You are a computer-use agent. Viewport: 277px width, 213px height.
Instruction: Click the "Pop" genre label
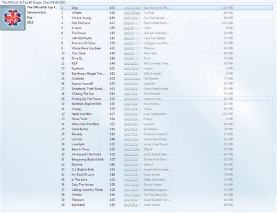pyautogui.click(x=30, y=18)
